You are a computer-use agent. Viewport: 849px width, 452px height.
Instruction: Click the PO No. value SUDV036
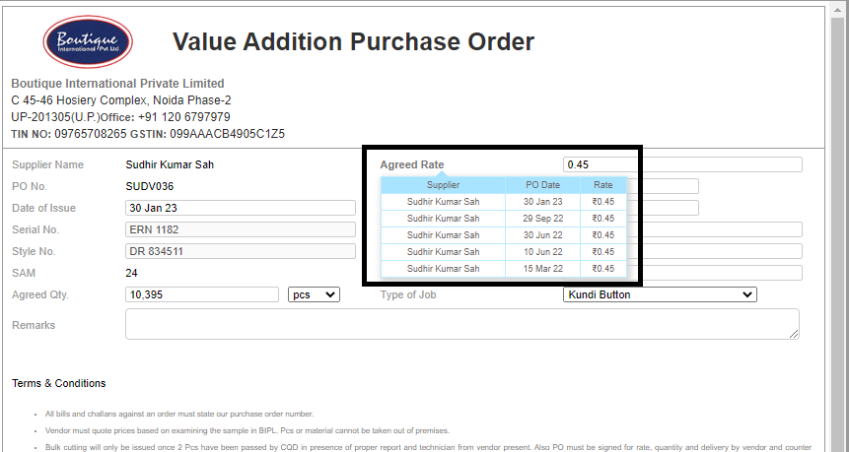(150, 186)
